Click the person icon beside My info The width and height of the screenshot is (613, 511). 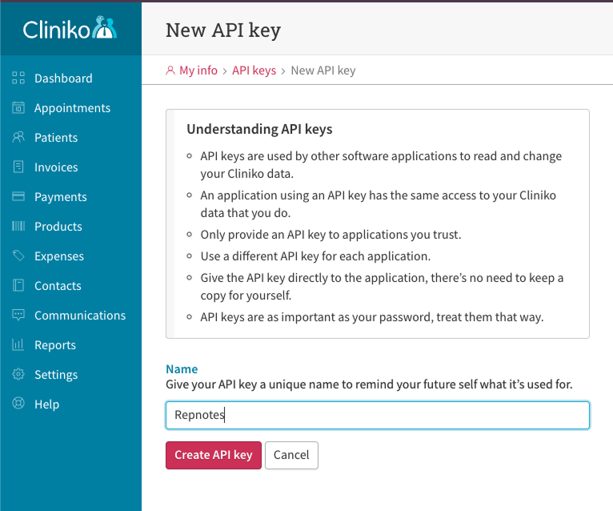click(x=170, y=70)
